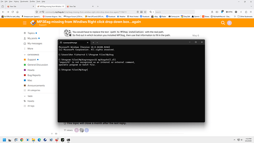Viewport: 254px width, 143px height.
Task: Open Topics in the sidebar
Action: [x=31, y=33]
